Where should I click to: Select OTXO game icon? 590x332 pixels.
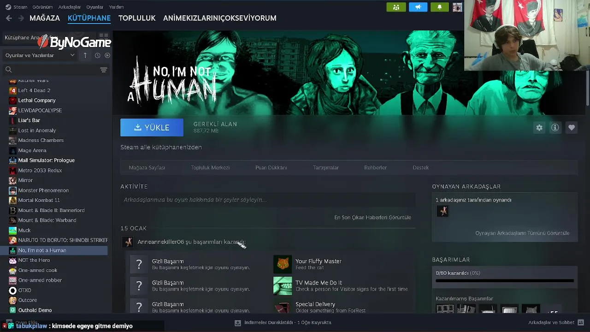13,290
